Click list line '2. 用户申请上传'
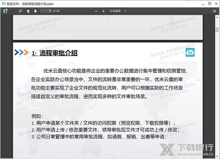The width and height of the screenshot is (220, 159). (x=105, y=130)
